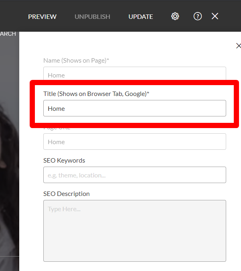The image size is (241, 271).
Task: Click into the SEO Description textarea
Action: click(135, 231)
